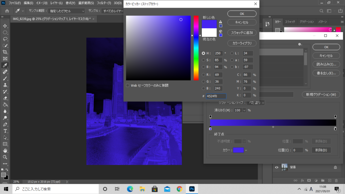Open the 滑らかさ percentage dropdown
The width and height of the screenshot is (345, 194).
pos(244,110)
